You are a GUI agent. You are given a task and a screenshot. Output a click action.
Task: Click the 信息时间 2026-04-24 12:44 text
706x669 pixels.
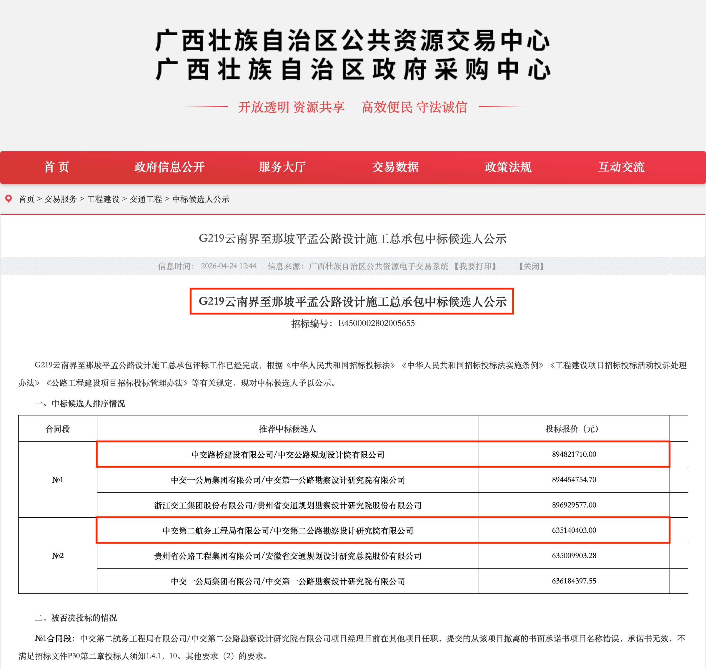207,266
